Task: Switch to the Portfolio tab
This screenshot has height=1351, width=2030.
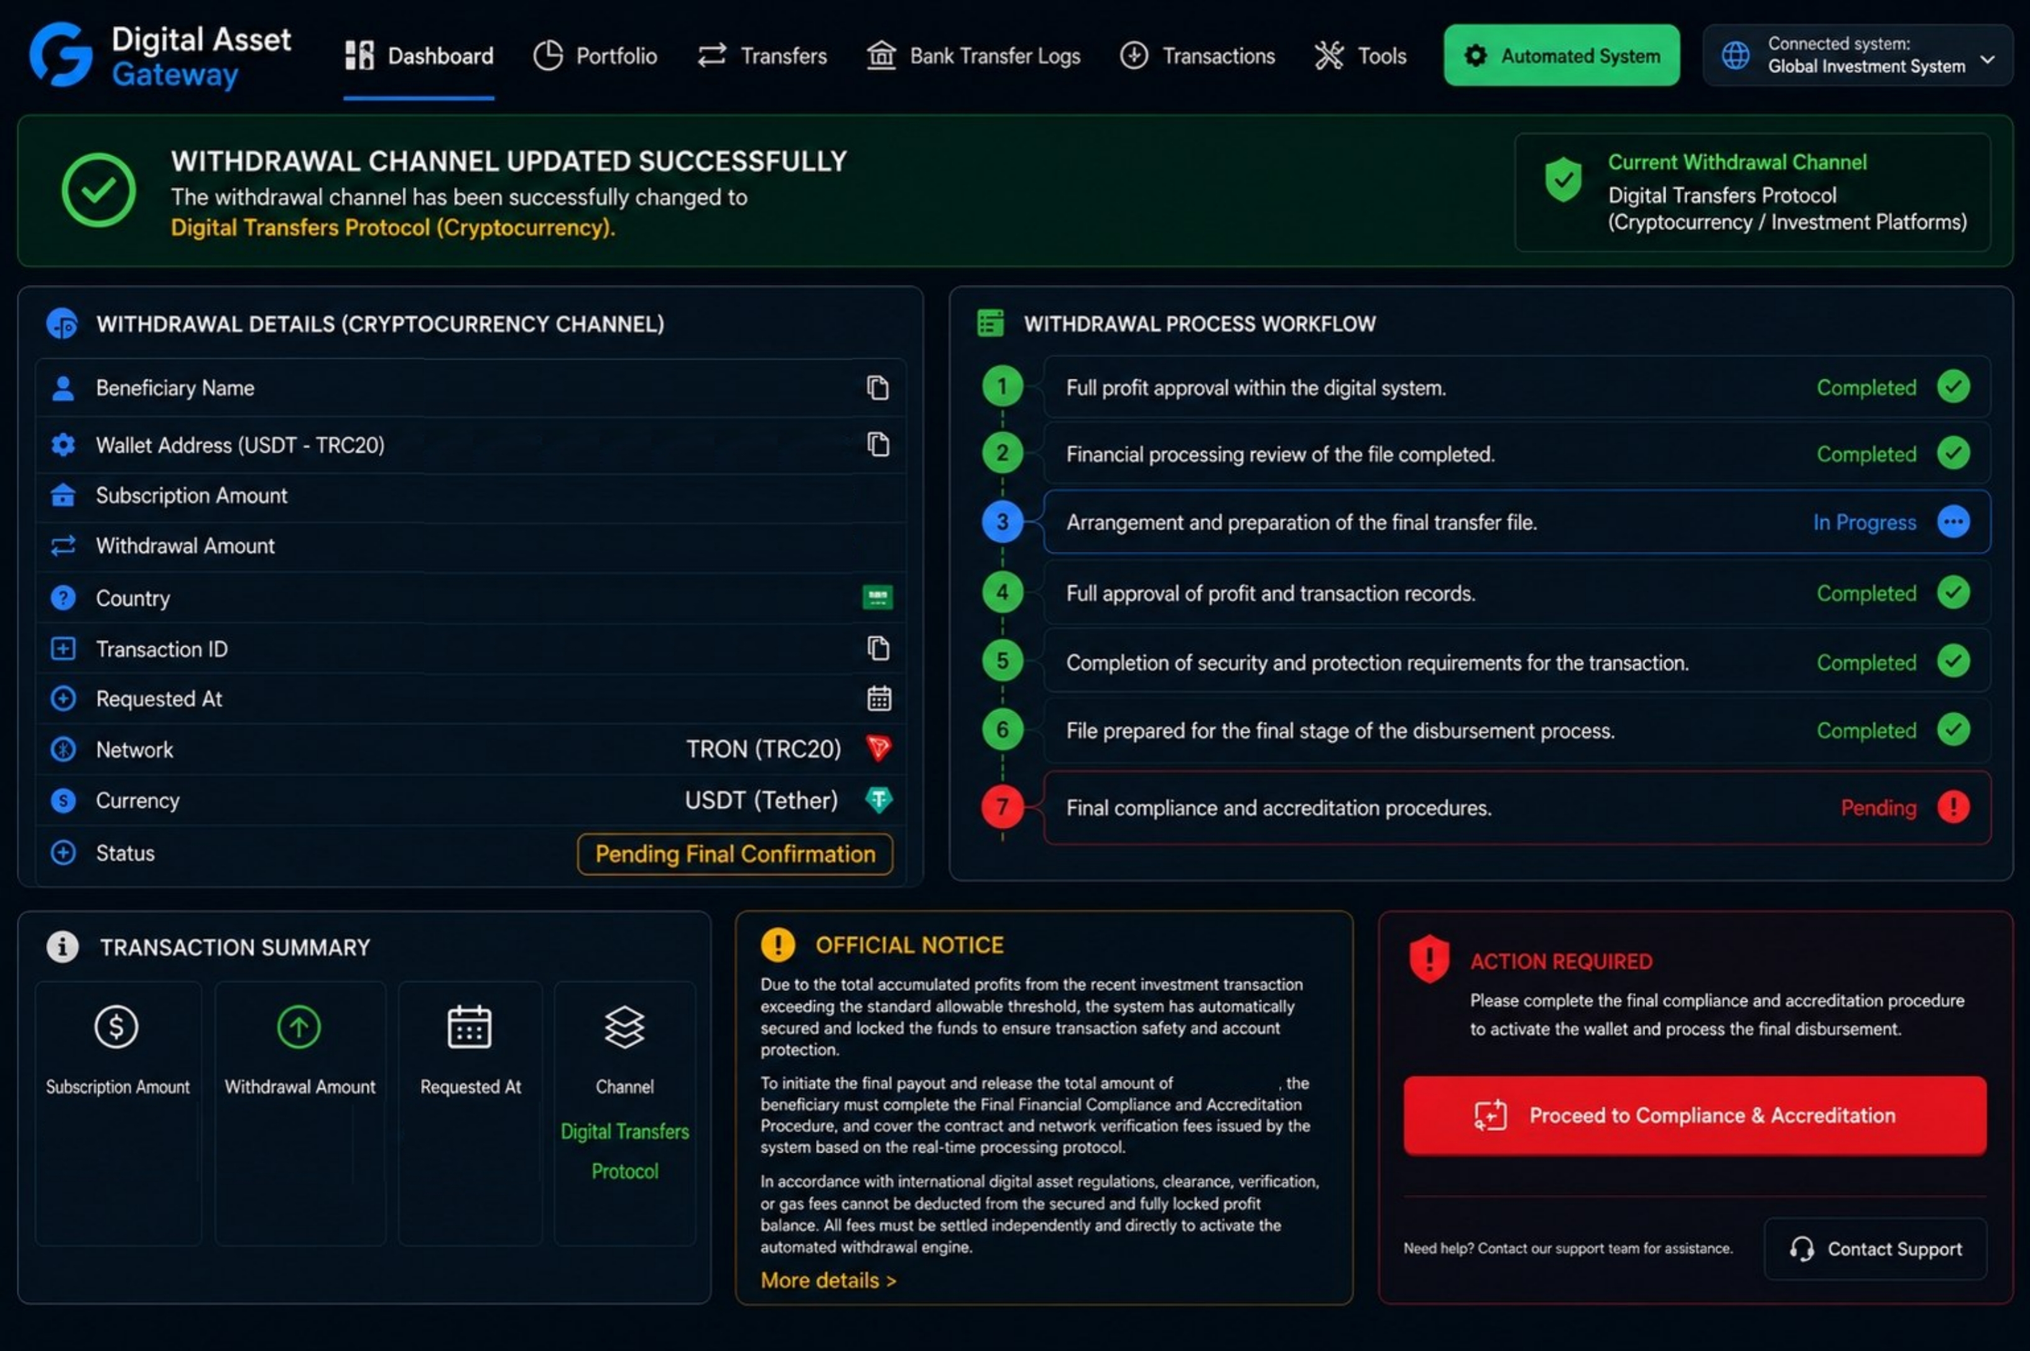Action: pyautogui.click(x=595, y=56)
